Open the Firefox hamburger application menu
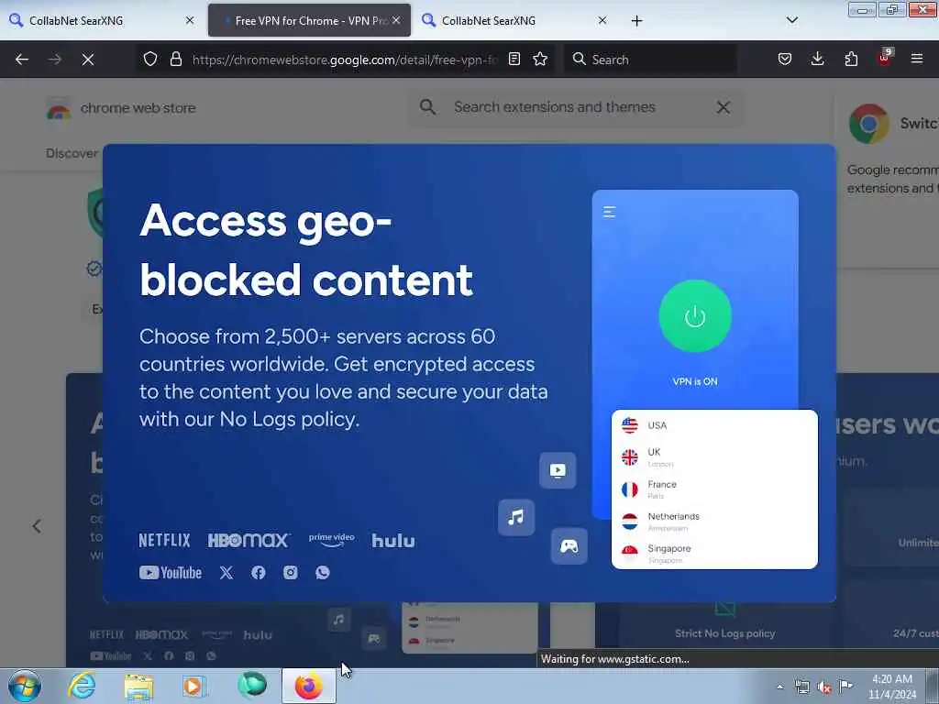Viewport: 939px width, 704px height. point(917,59)
